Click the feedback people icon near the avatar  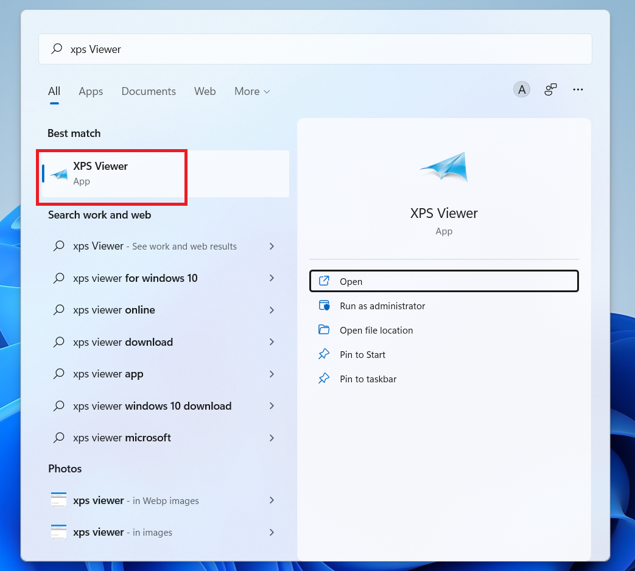click(550, 89)
